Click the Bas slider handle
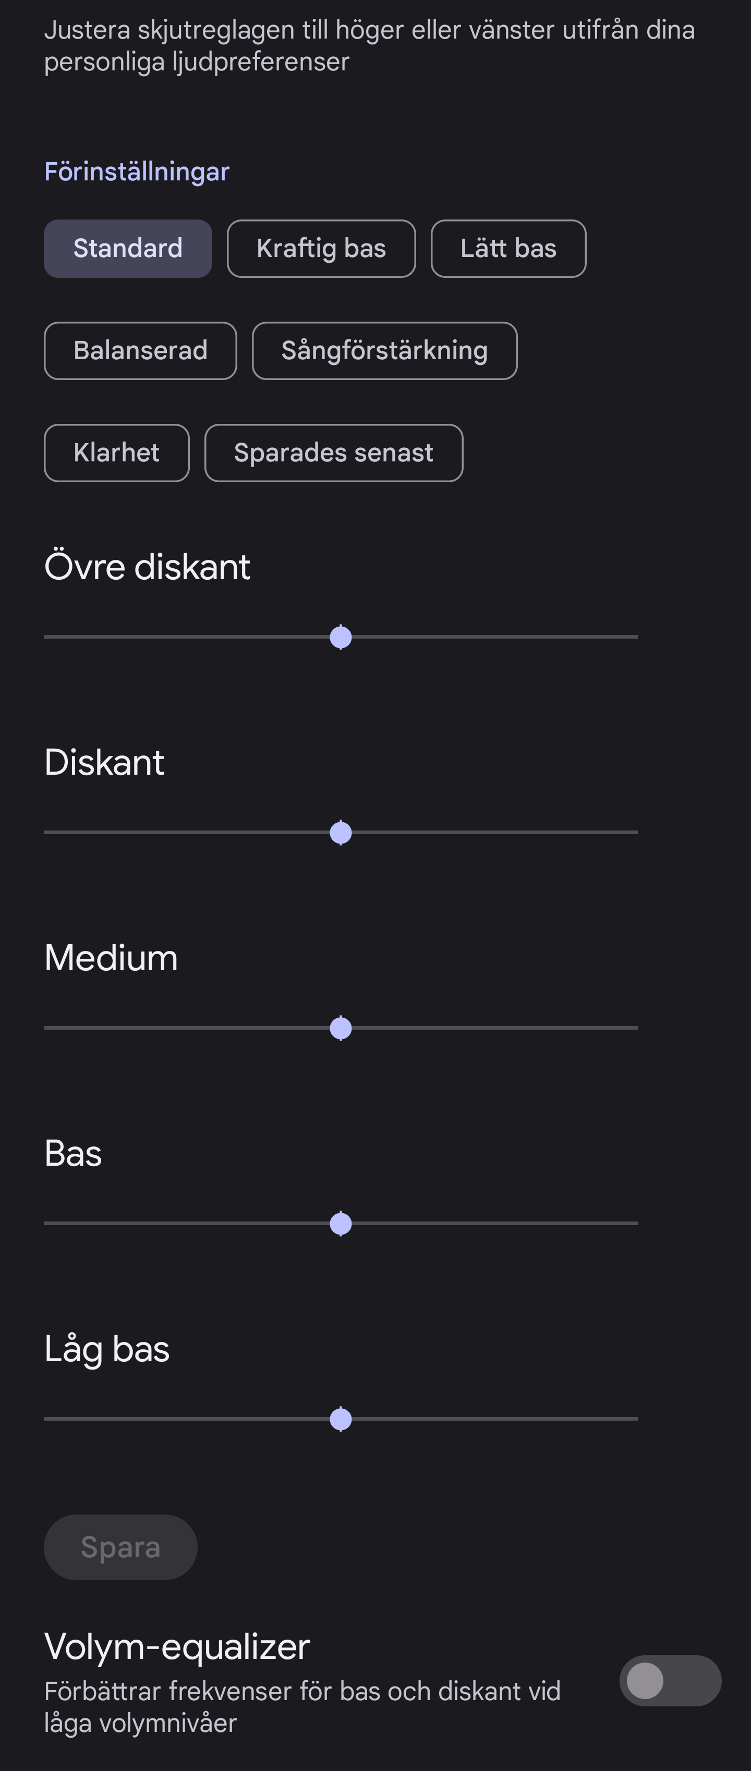 coord(341,1224)
